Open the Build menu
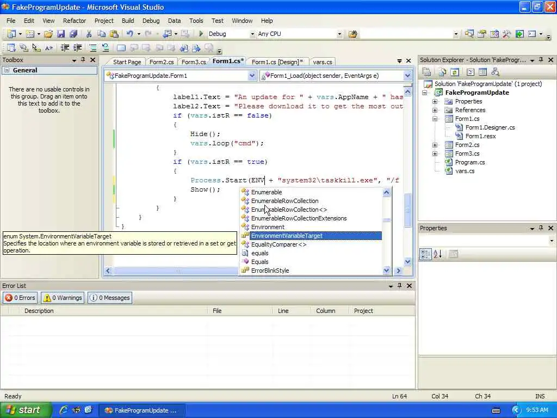Screen dimensions: 557x418 pos(128,21)
